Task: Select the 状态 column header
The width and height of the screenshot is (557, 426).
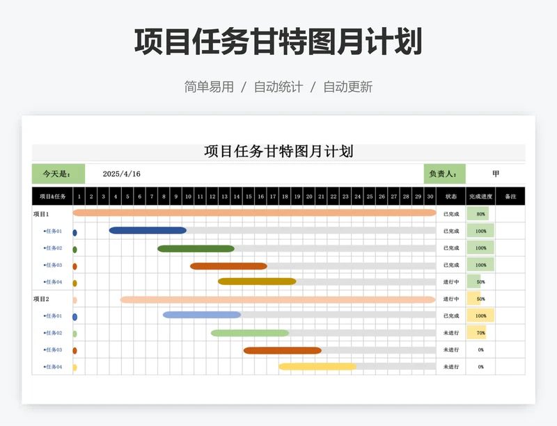Action: [x=451, y=196]
